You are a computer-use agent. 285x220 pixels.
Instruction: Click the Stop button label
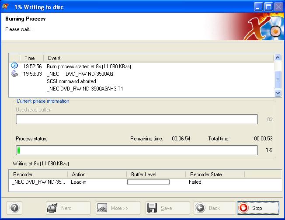[x=257, y=208]
